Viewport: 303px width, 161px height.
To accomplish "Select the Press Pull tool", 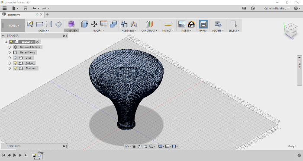I will 84,24.
